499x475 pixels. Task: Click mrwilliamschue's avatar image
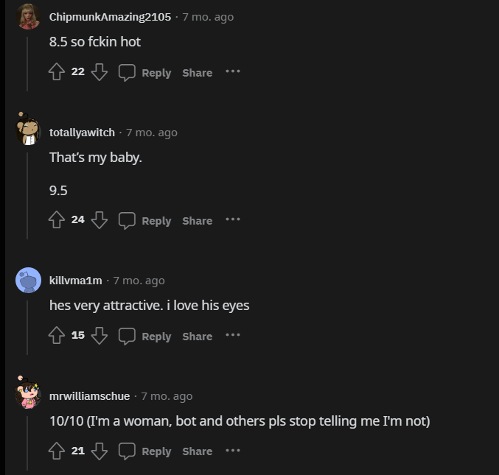point(28,394)
